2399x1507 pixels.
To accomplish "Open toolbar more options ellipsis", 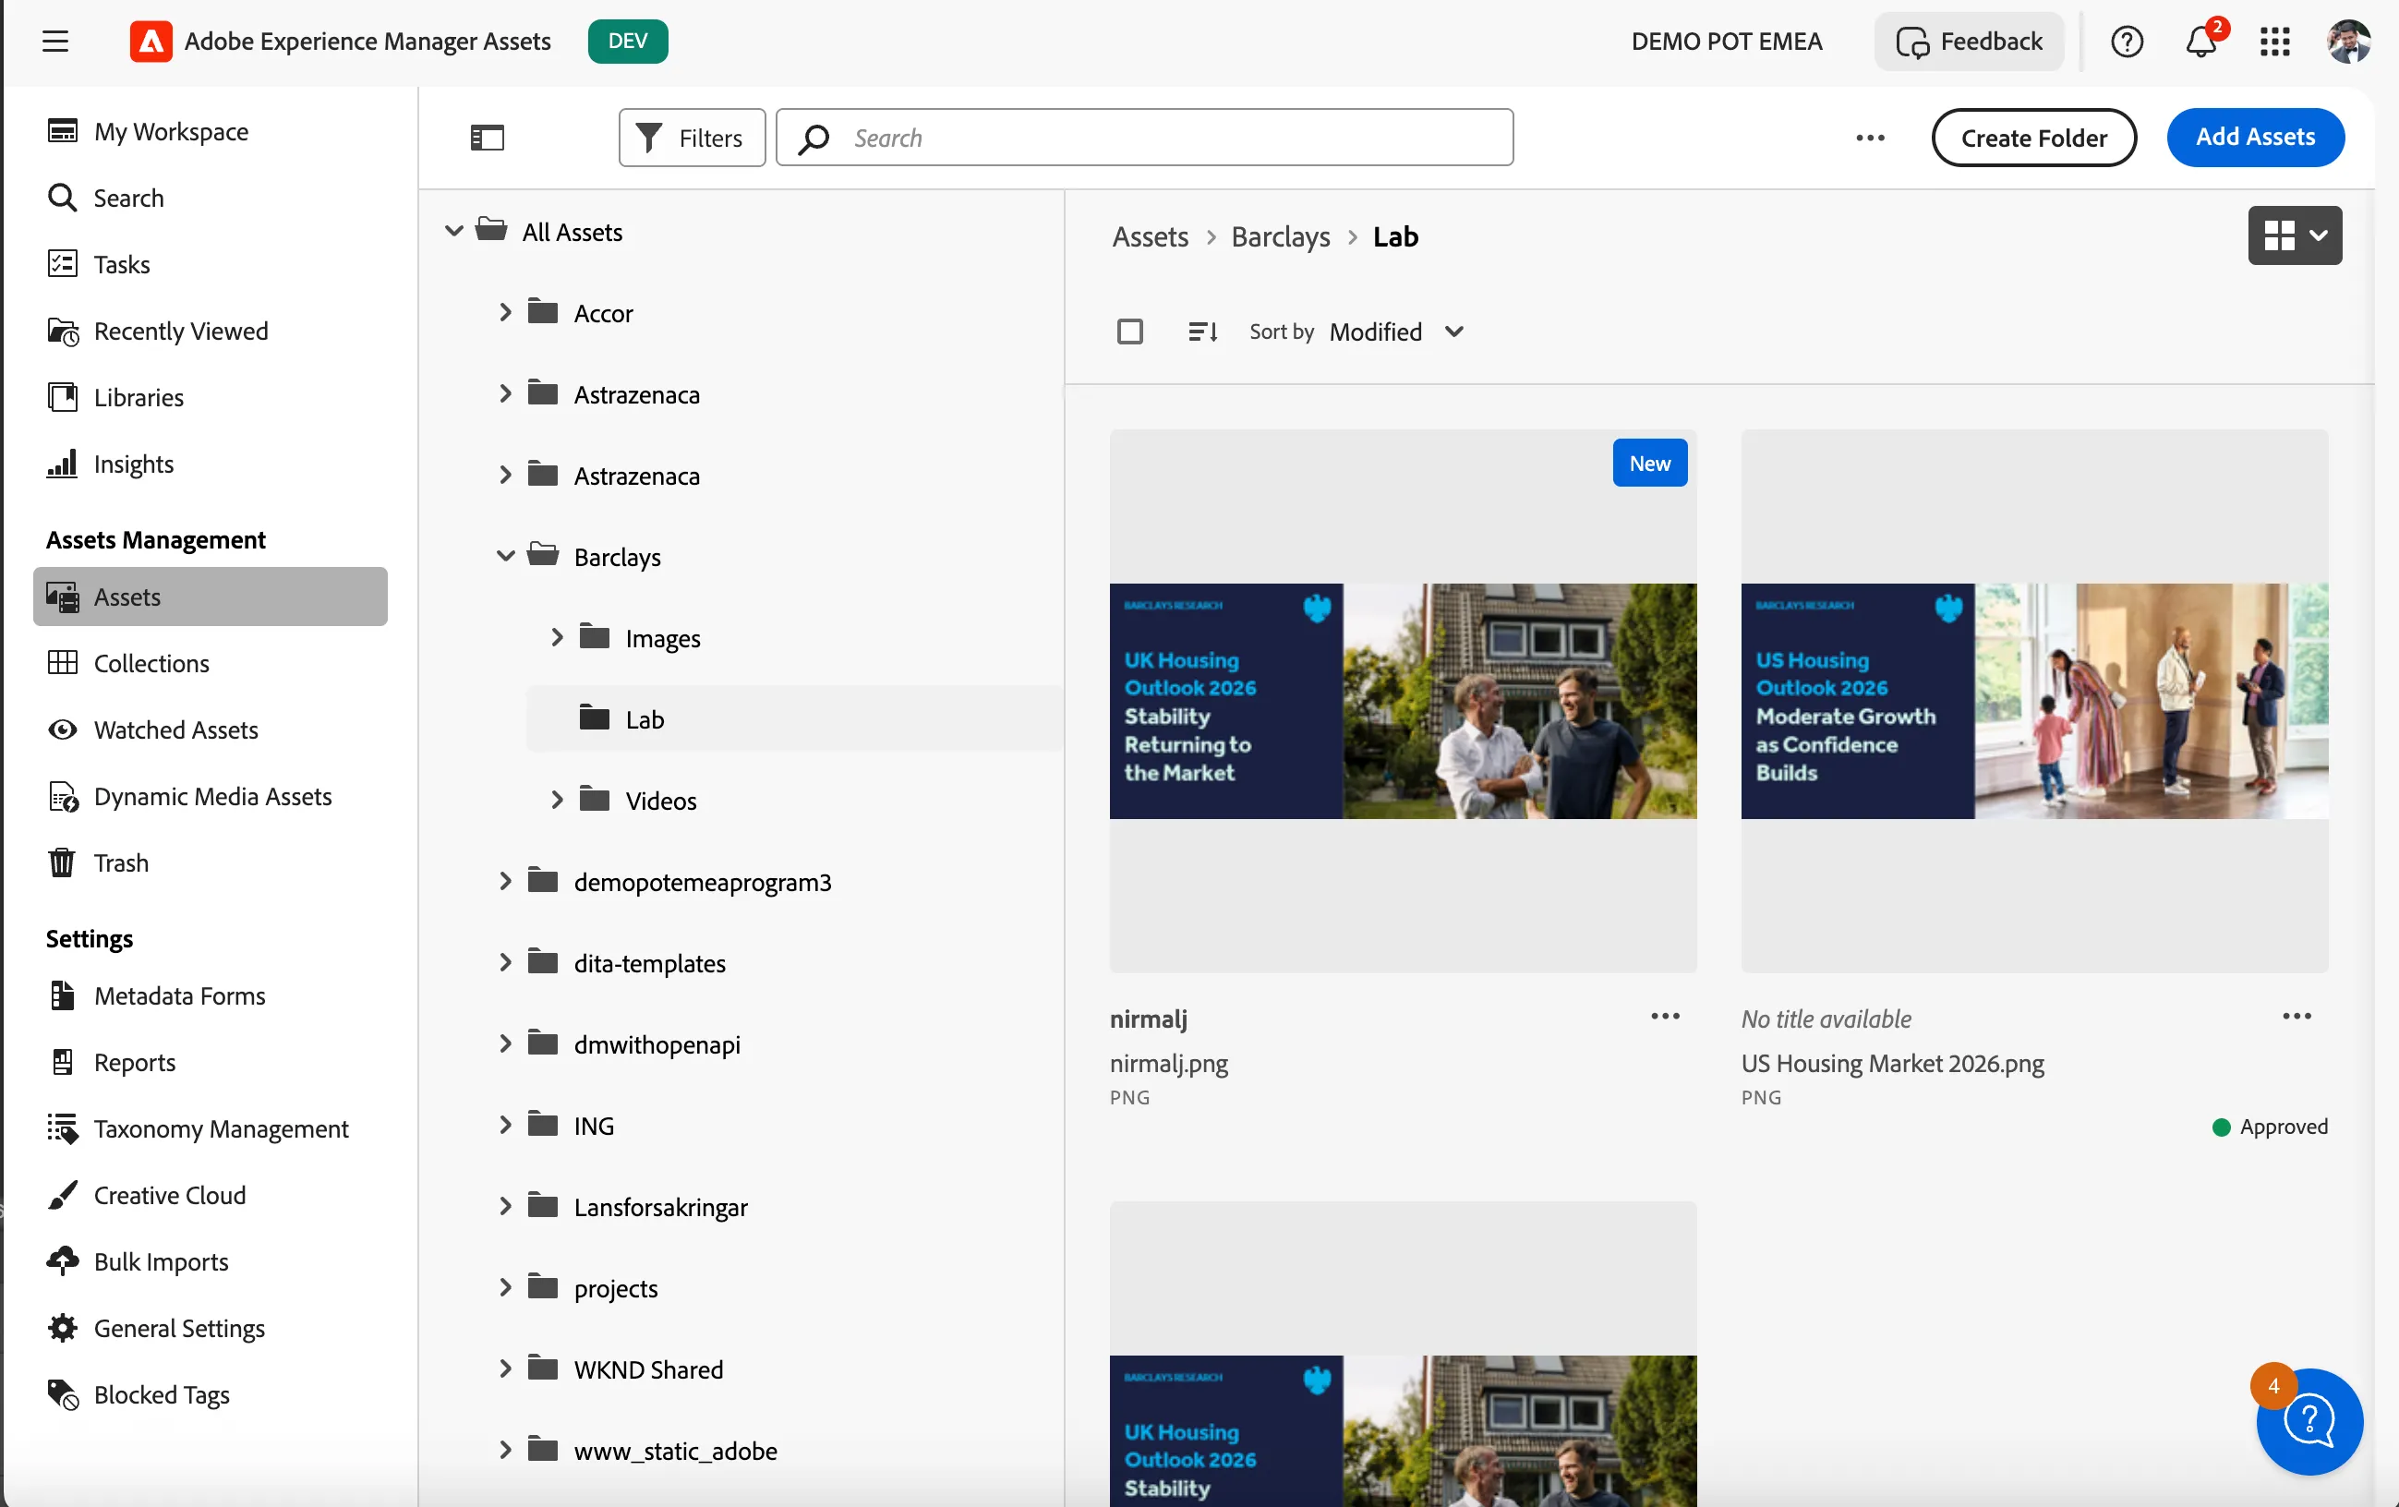I will pyautogui.click(x=1870, y=138).
